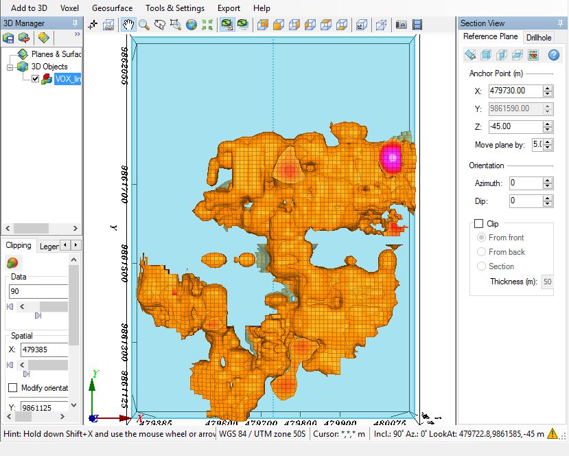
Task: Expand the 3D Manager toolbar overflow chevron
Action: pos(77,34)
